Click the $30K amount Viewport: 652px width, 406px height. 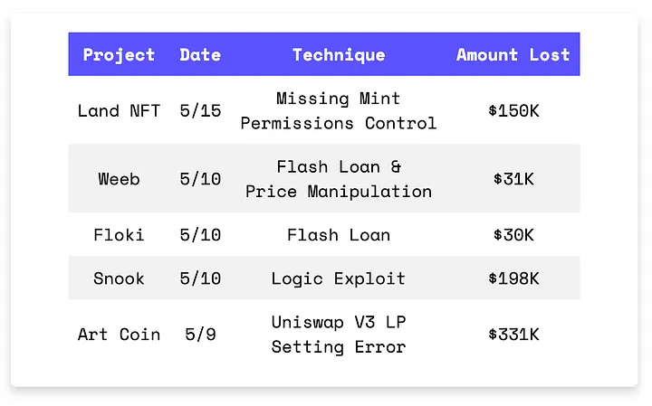(513, 235)
